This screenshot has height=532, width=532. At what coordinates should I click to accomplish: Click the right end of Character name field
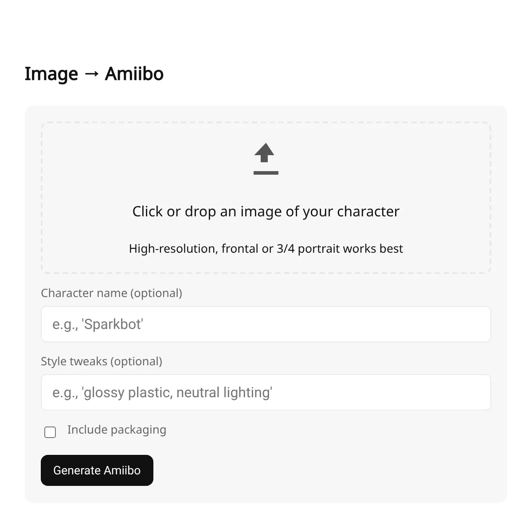point(479,324)
